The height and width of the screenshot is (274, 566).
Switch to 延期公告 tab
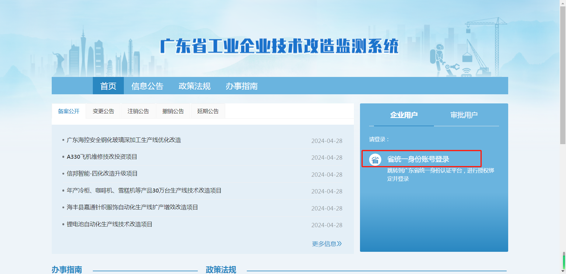(x=208, y=111)
